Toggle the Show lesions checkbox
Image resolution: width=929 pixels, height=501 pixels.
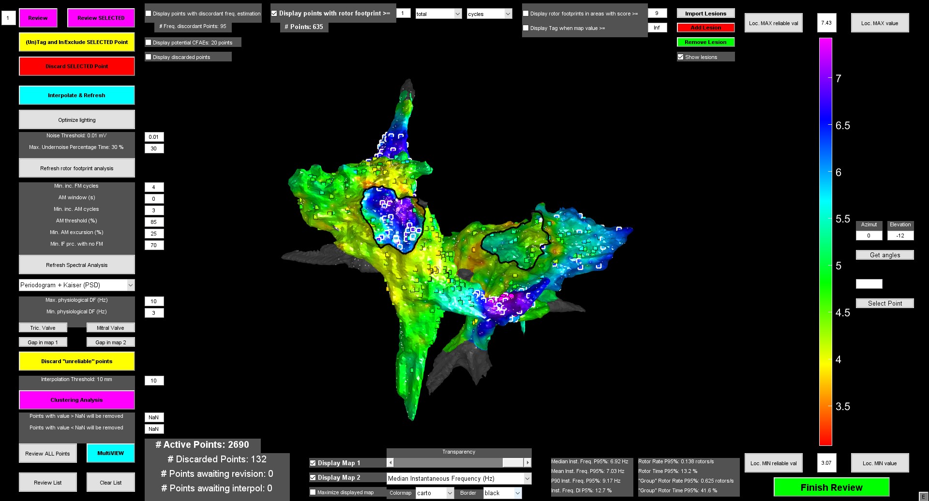coord(681,57)
